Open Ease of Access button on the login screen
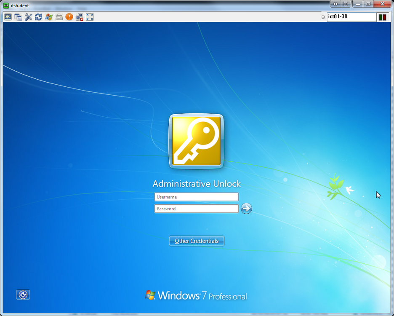This screenshot has height=316, width=394. [23, 295]
